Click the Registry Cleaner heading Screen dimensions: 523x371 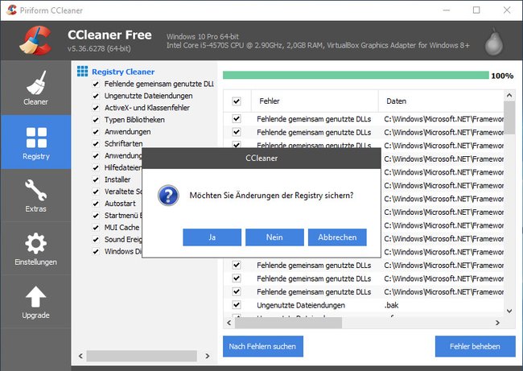coord(123,72)
